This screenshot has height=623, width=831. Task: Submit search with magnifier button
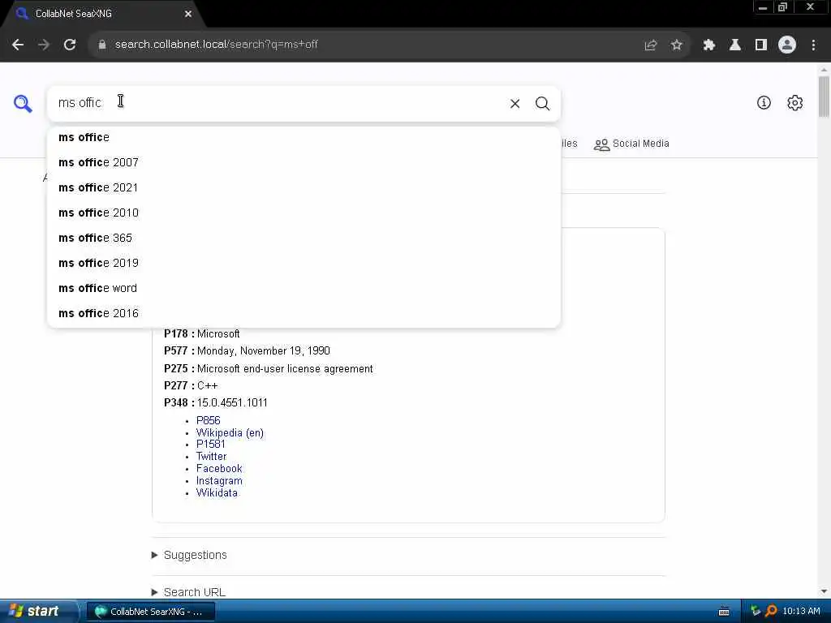click(542, 104)
